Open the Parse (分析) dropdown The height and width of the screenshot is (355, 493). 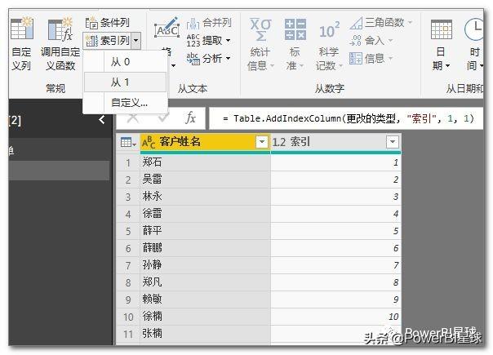pyautogui.click(x=209, y=59)
